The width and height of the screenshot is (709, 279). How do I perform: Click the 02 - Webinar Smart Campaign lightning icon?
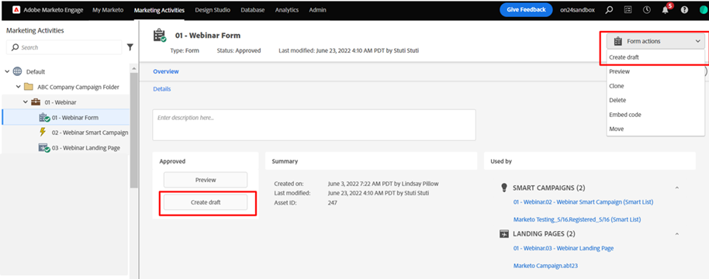(43, 133)
